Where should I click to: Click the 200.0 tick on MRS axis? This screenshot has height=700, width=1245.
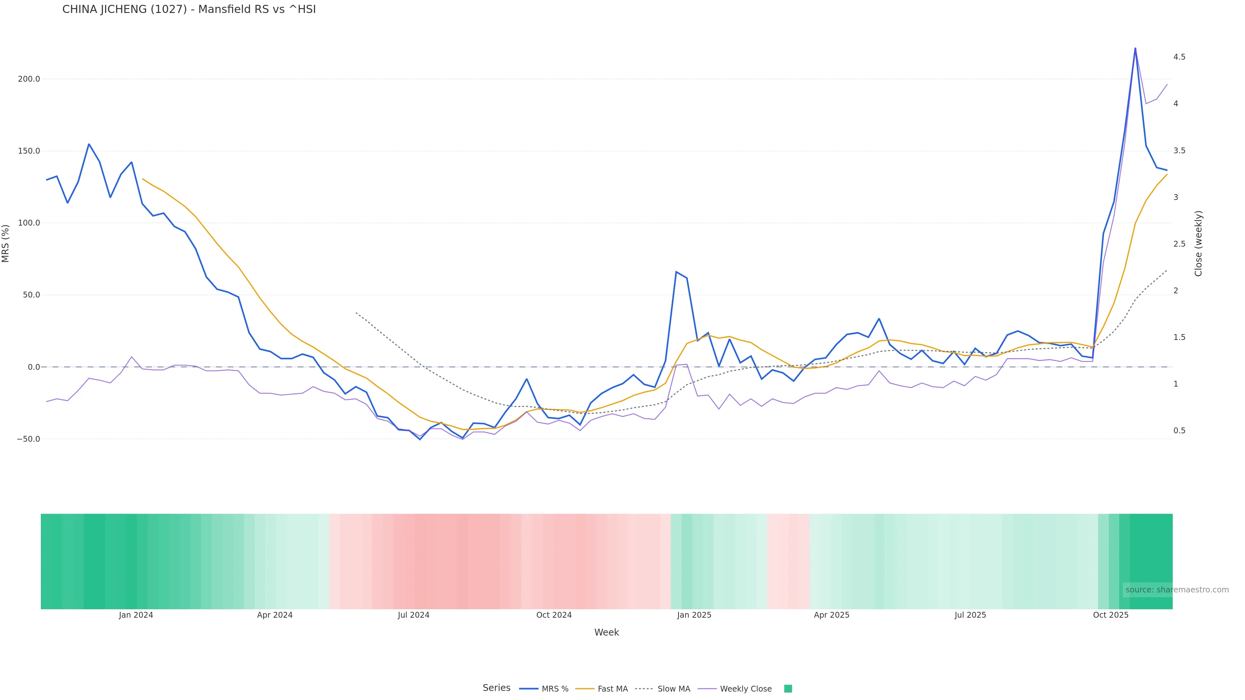point(29,79)
